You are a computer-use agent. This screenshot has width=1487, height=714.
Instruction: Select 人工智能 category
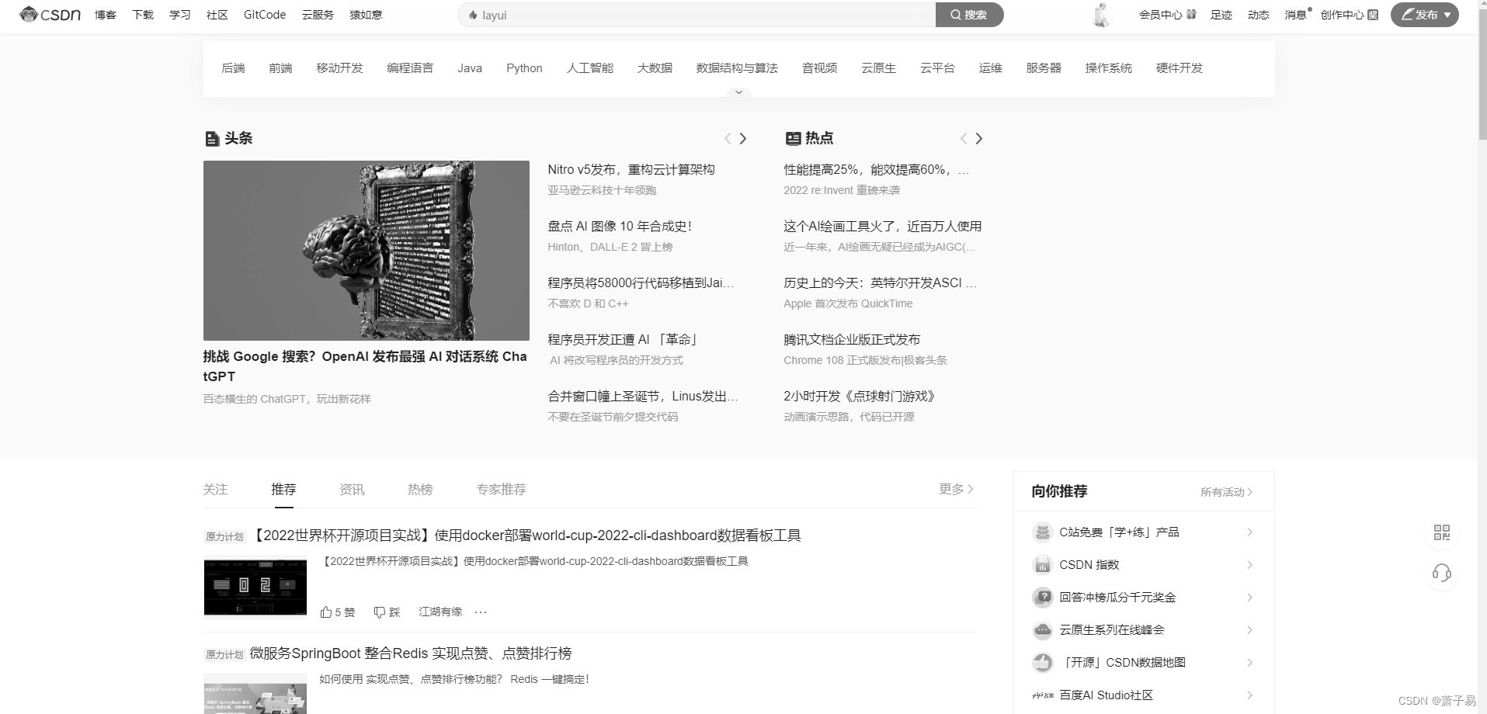590,68
